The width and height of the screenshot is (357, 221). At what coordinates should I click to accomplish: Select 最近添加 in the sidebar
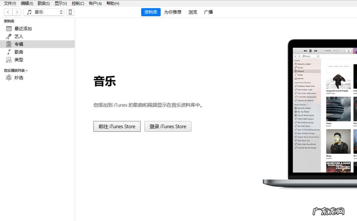[37, 29]
